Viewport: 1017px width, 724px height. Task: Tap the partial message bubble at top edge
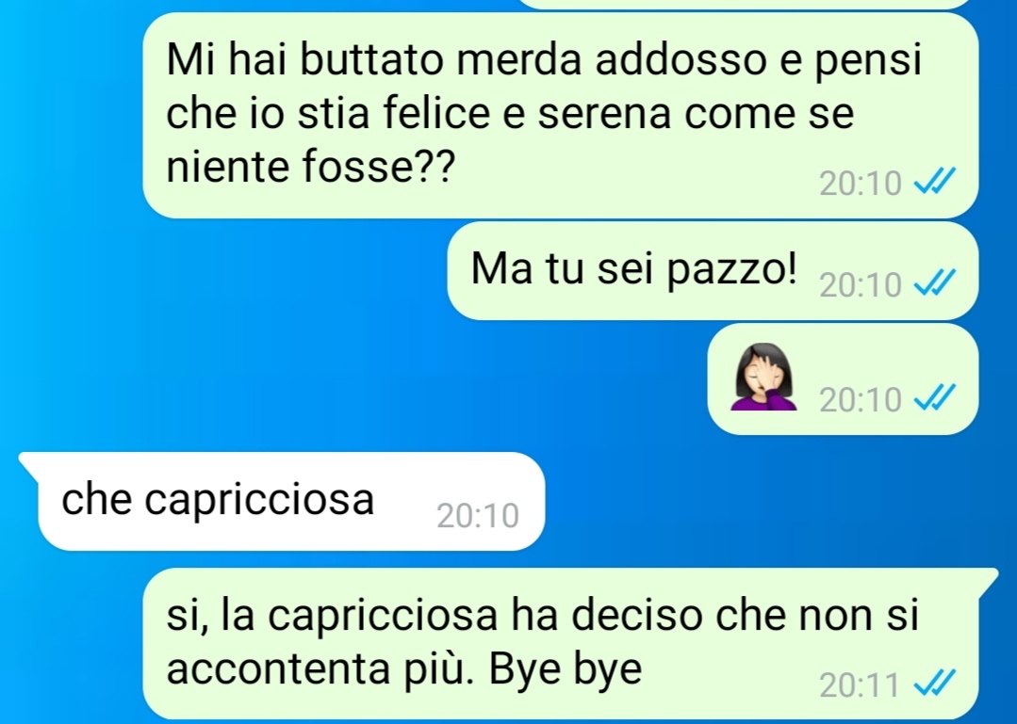[746, 4]
